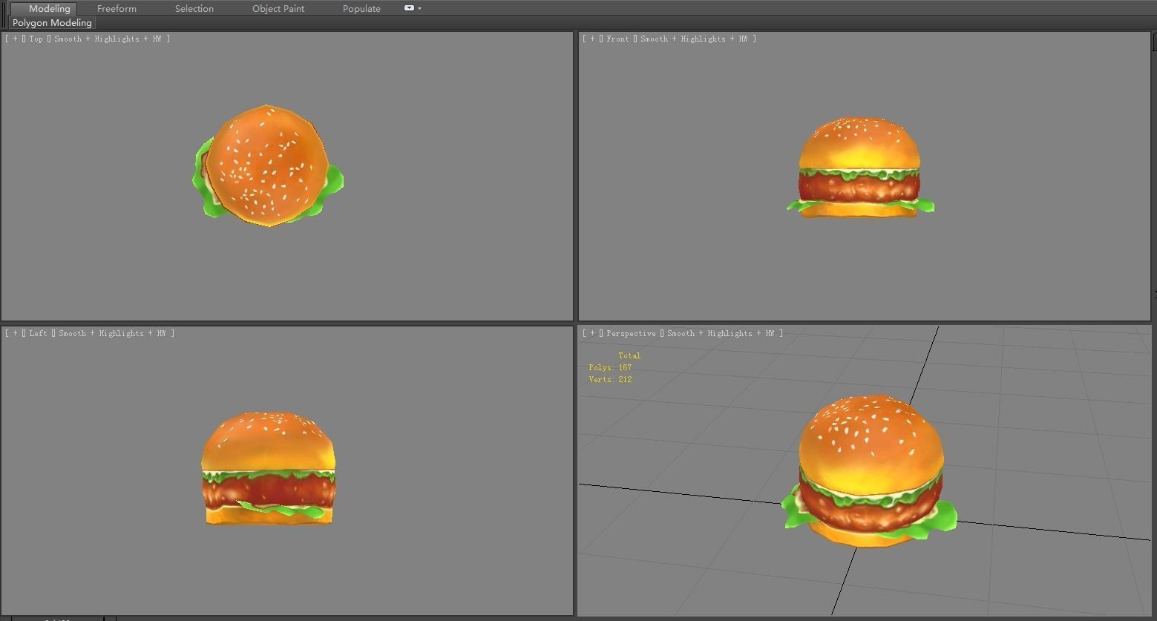1157x621 pixels.
Task: Go to the Object Paint tab
Action: tap(278, 9)
